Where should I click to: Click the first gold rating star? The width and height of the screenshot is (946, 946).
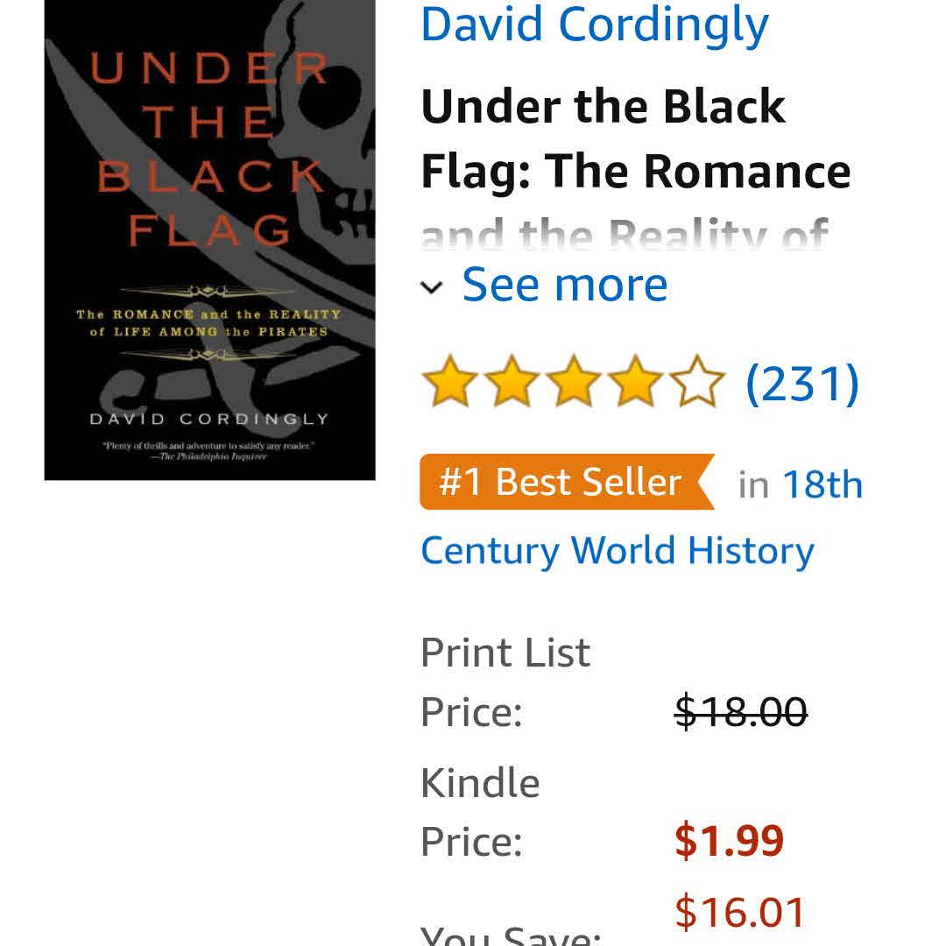pos(449,382)
